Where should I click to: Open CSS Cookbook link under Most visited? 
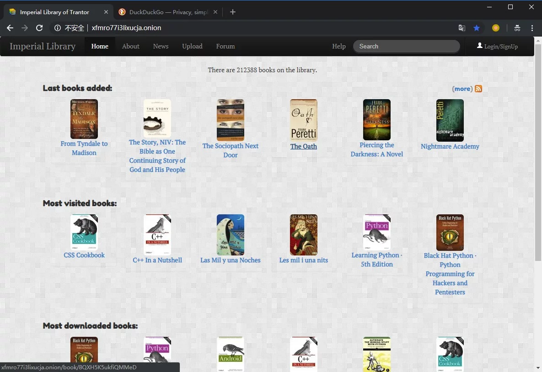[x=84, y=255]
